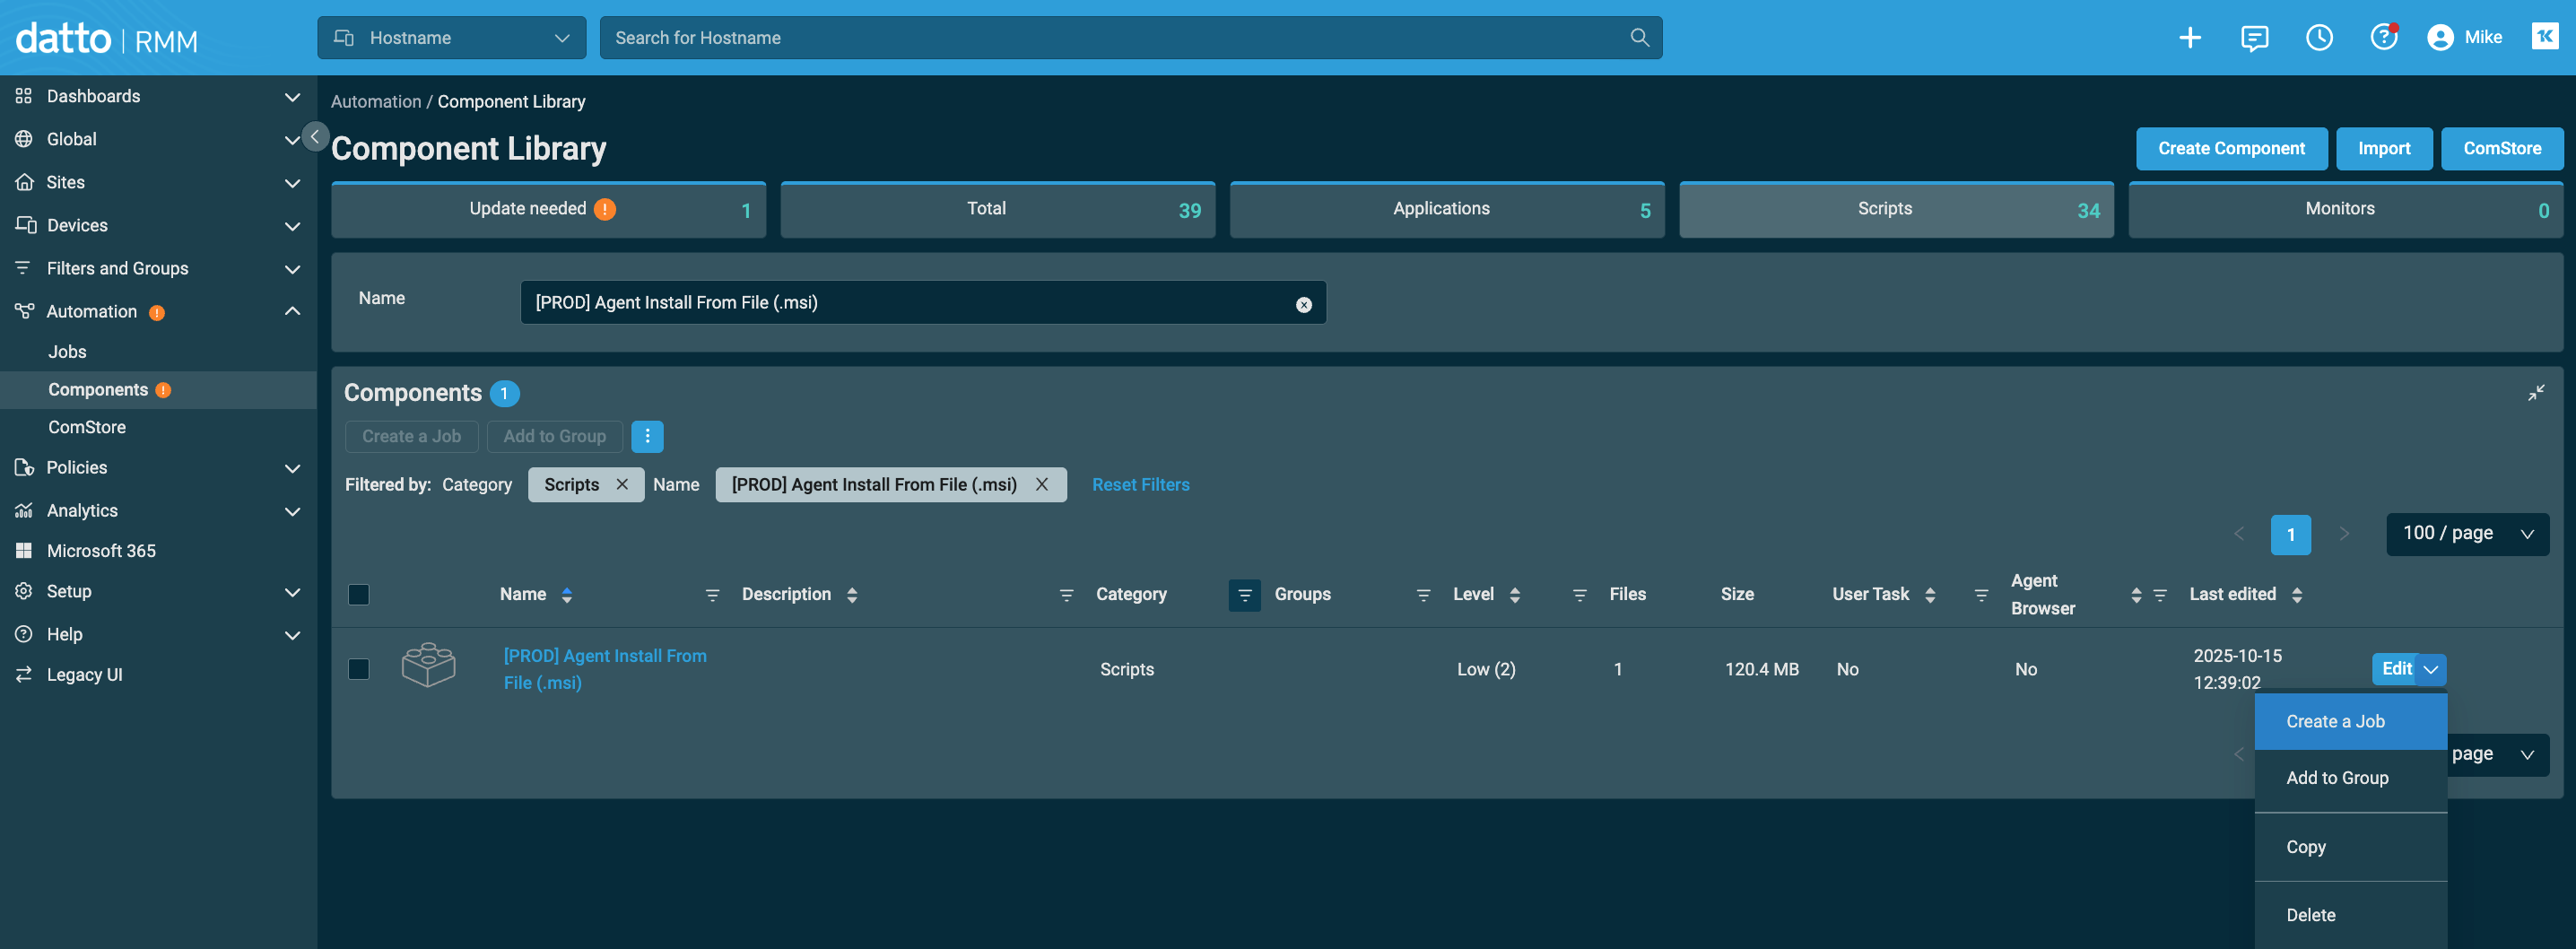Clear the Name filter field text

(1303, 304)
